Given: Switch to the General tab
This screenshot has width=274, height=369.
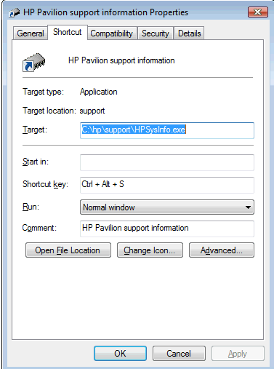Looking at the screenshot, I should coord(31,33).
